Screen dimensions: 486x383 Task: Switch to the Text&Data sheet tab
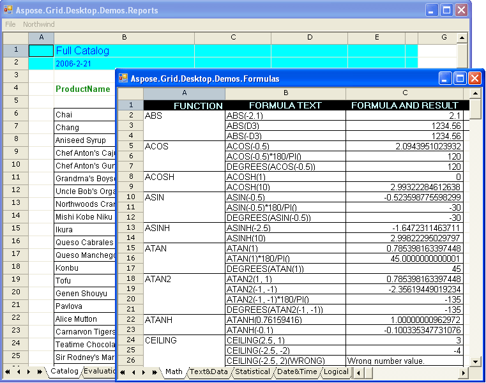point(209,372)
